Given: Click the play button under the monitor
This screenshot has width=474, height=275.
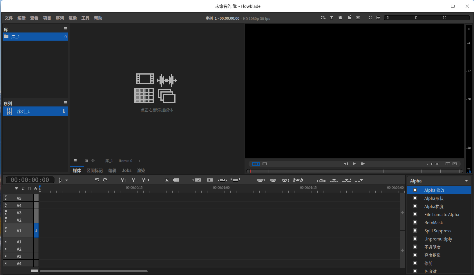Looking at the screenshot, I should tap(354, 164).
